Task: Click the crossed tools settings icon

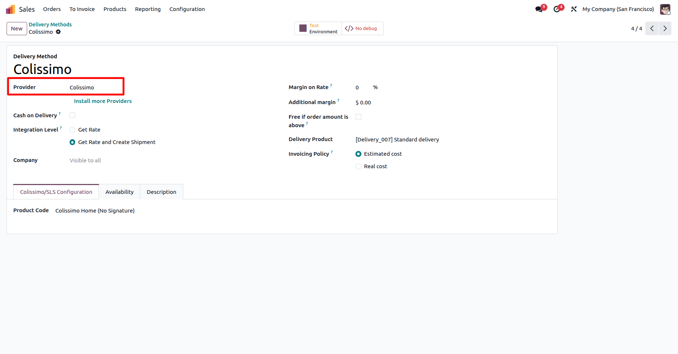Action: click(574, 9)
